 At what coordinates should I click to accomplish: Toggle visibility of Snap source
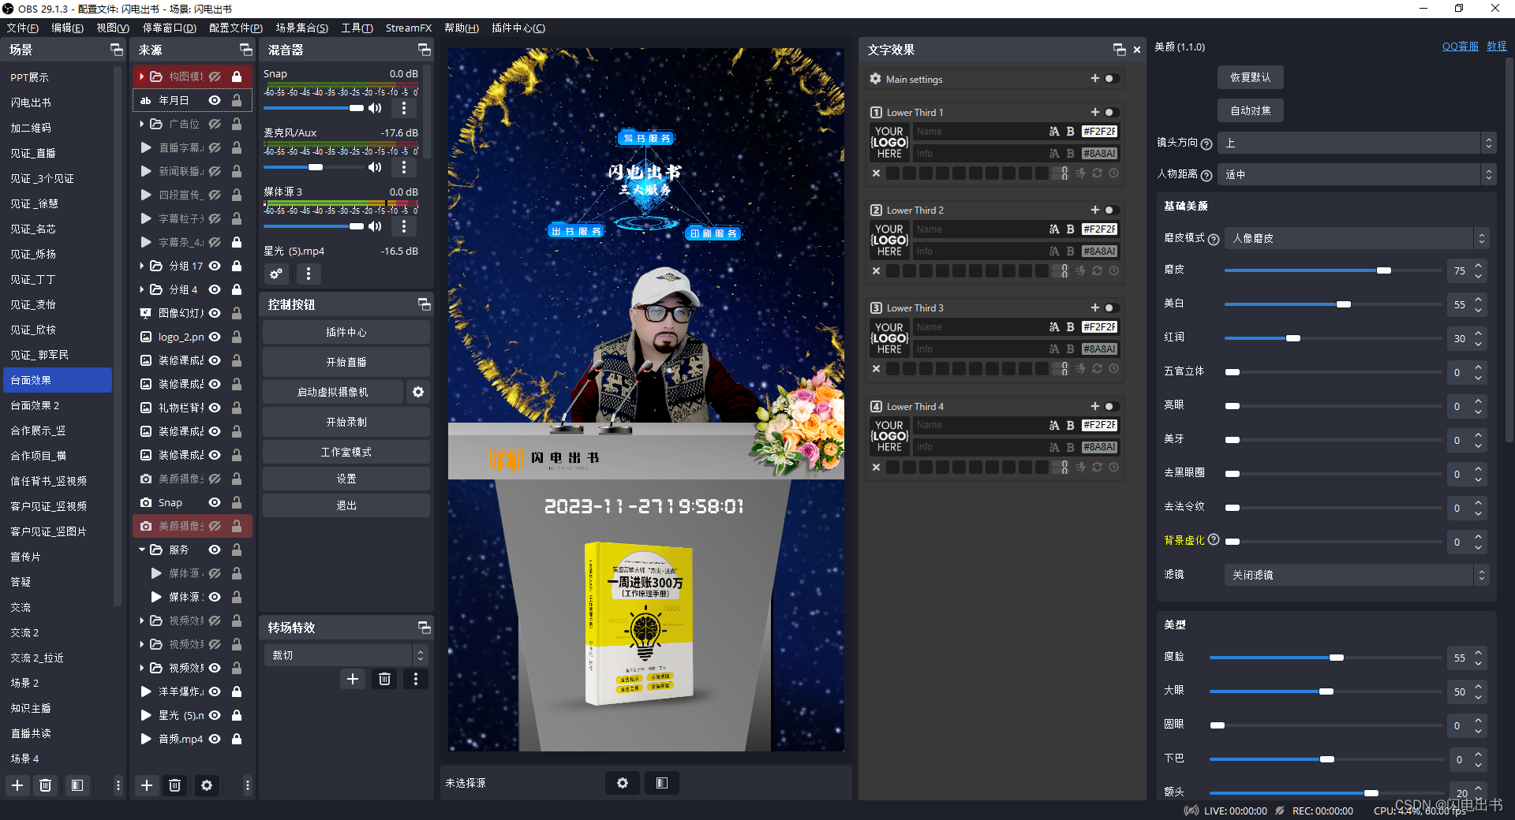tap(215, 502)
